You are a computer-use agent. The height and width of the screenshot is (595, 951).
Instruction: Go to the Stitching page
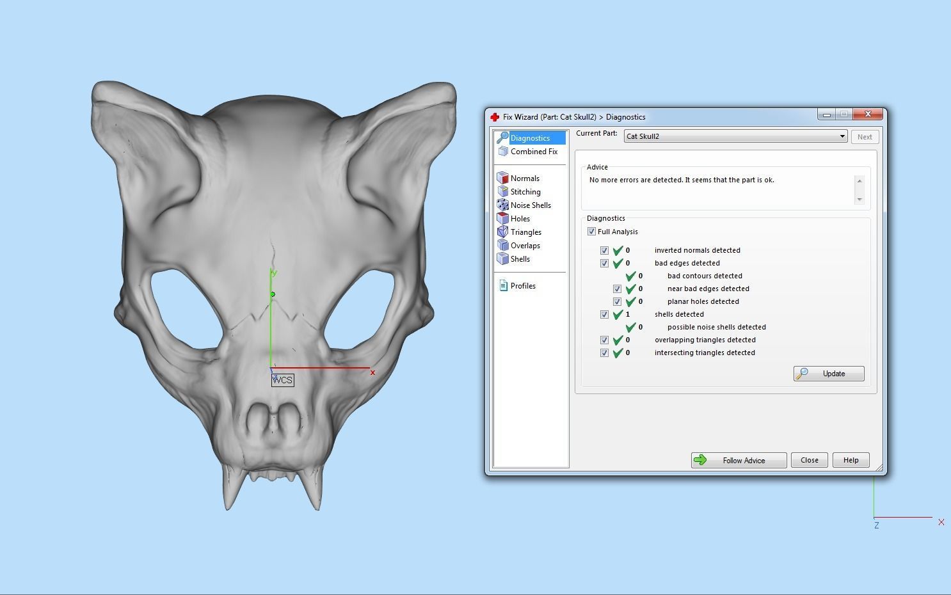click(525, 192)
